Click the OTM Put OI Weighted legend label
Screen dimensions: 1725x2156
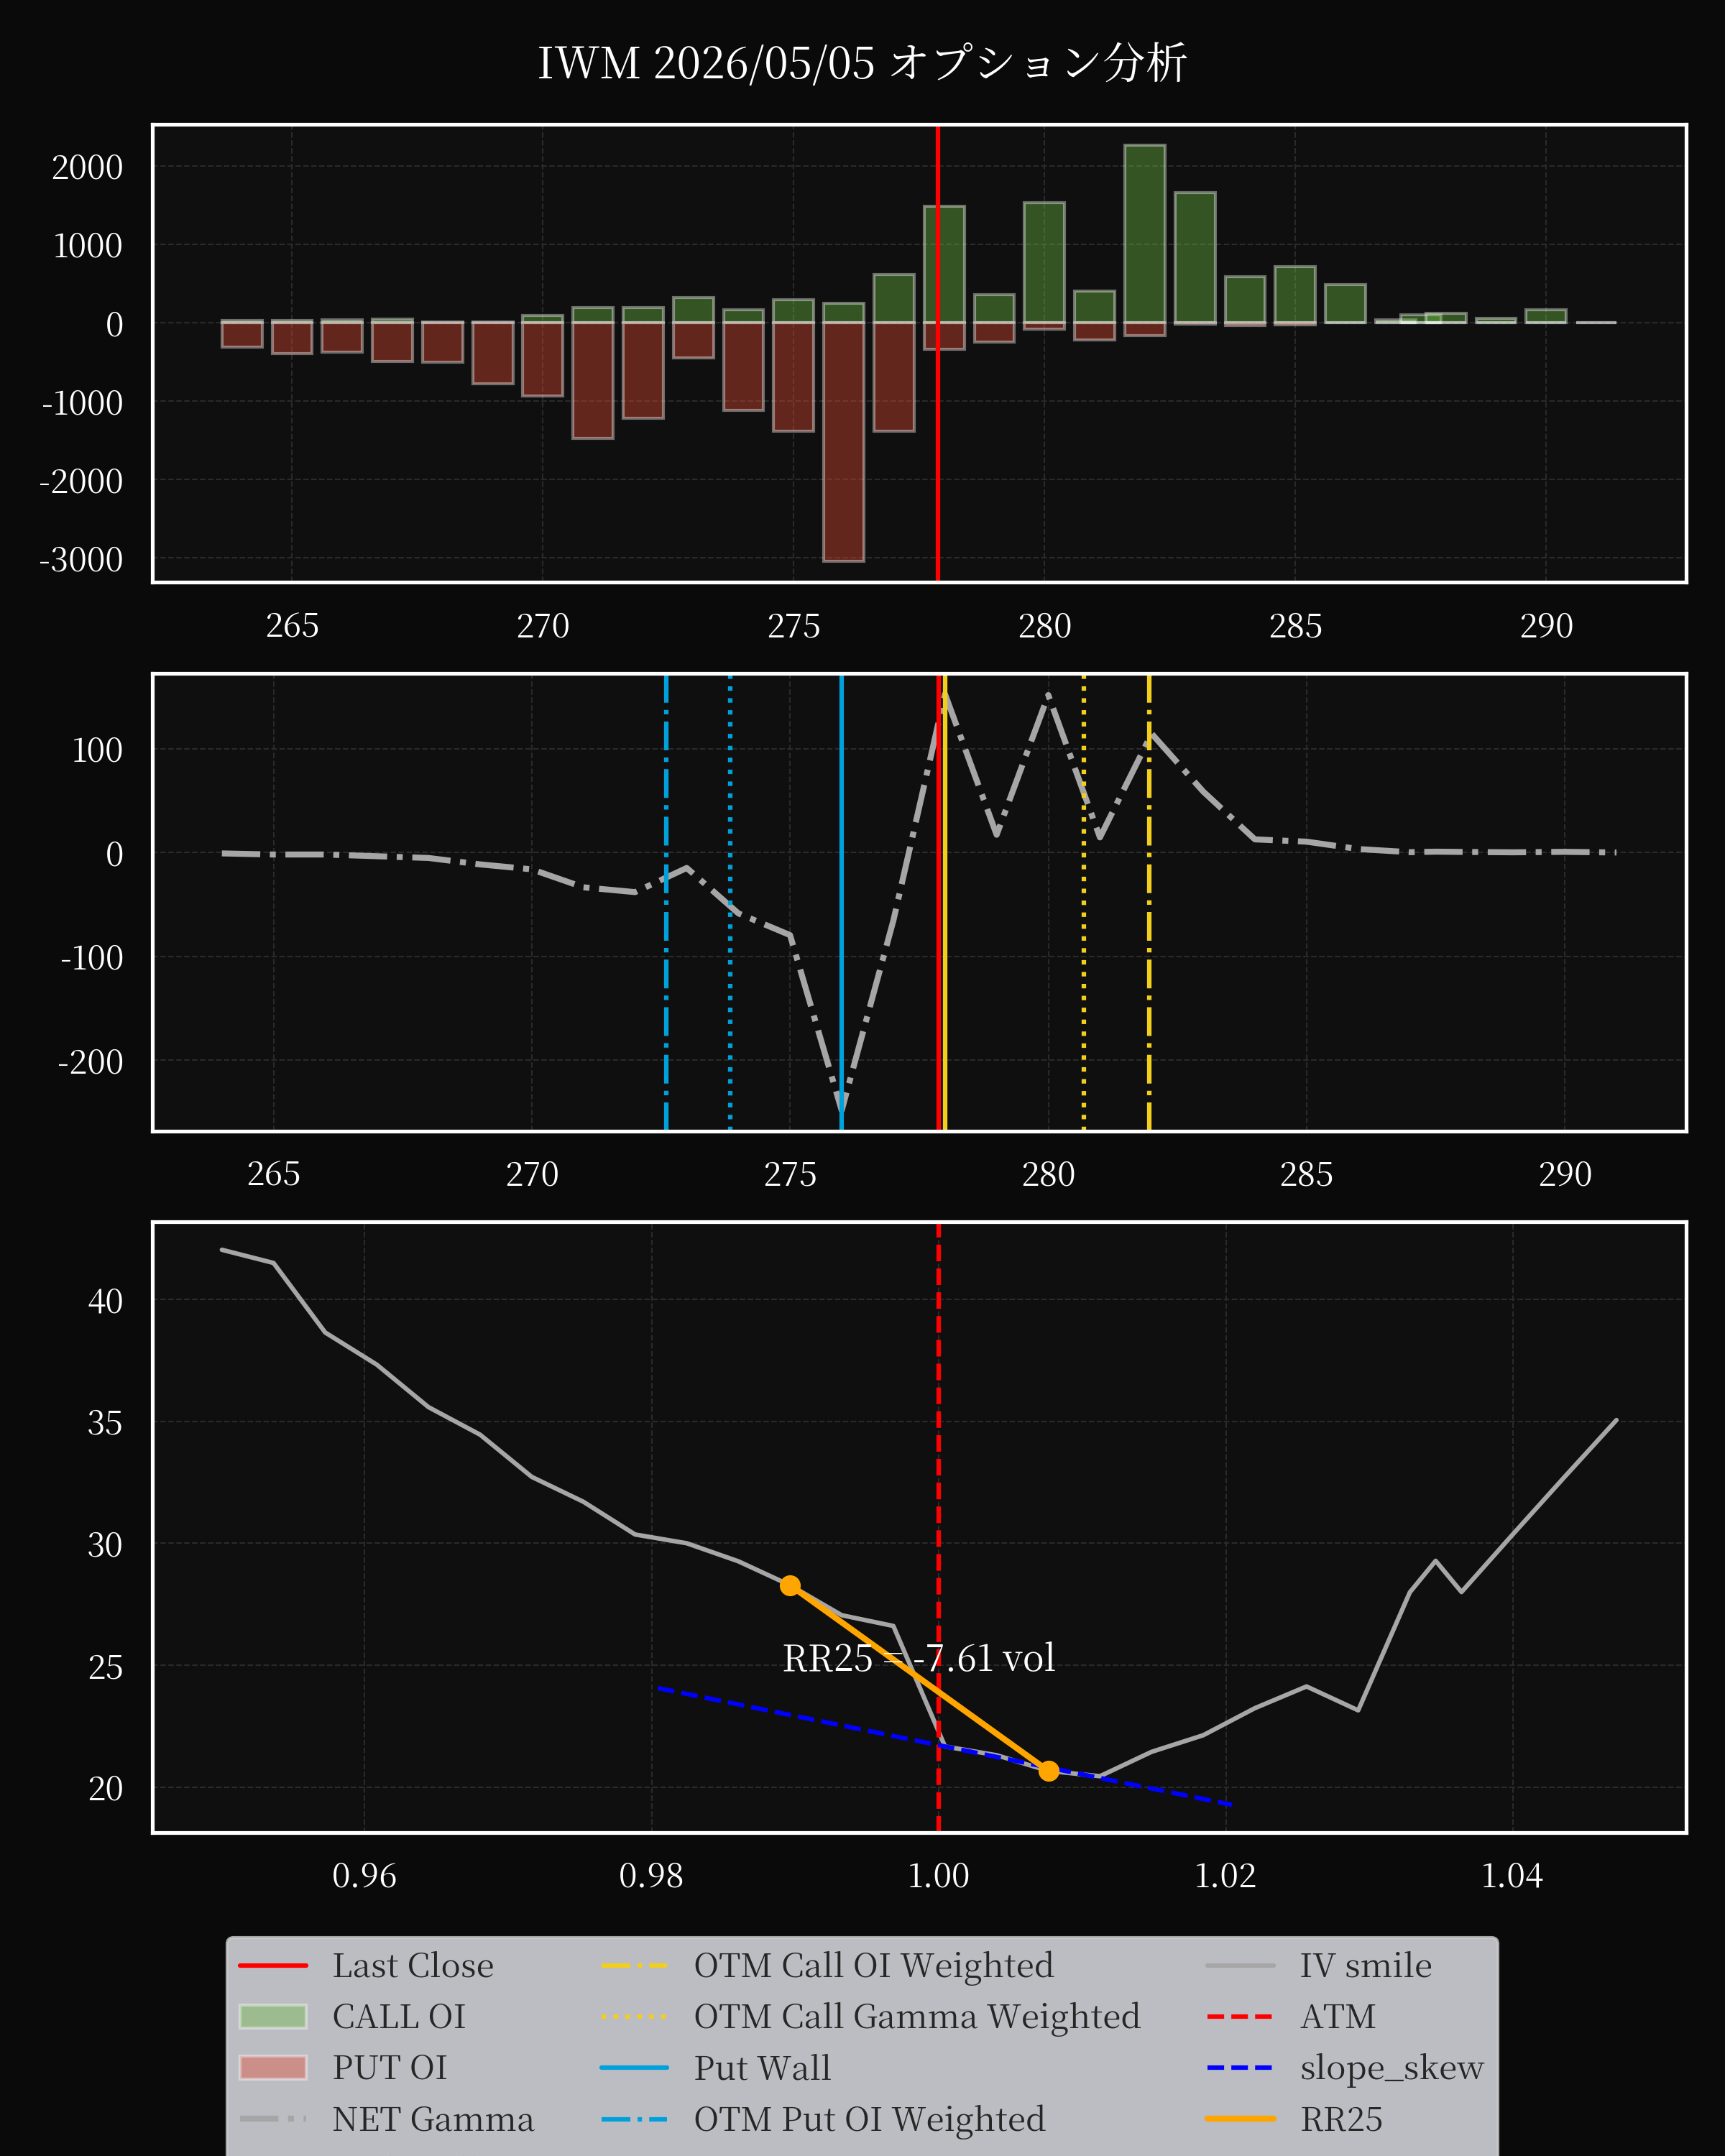(870, 2119)
